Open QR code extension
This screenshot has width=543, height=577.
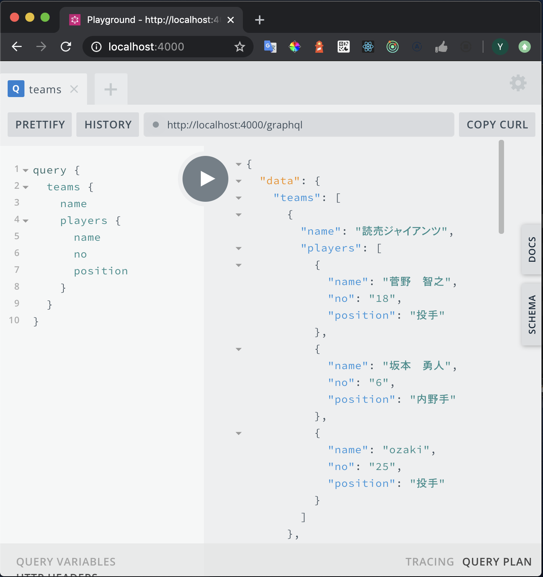pos(344,47)
